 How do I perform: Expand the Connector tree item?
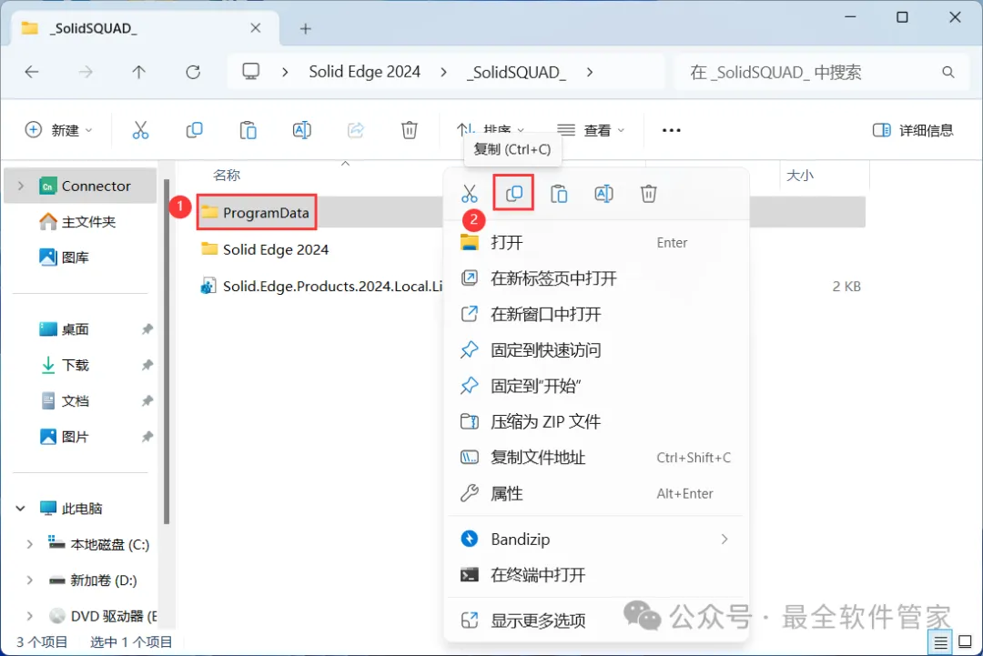[21, 187]
